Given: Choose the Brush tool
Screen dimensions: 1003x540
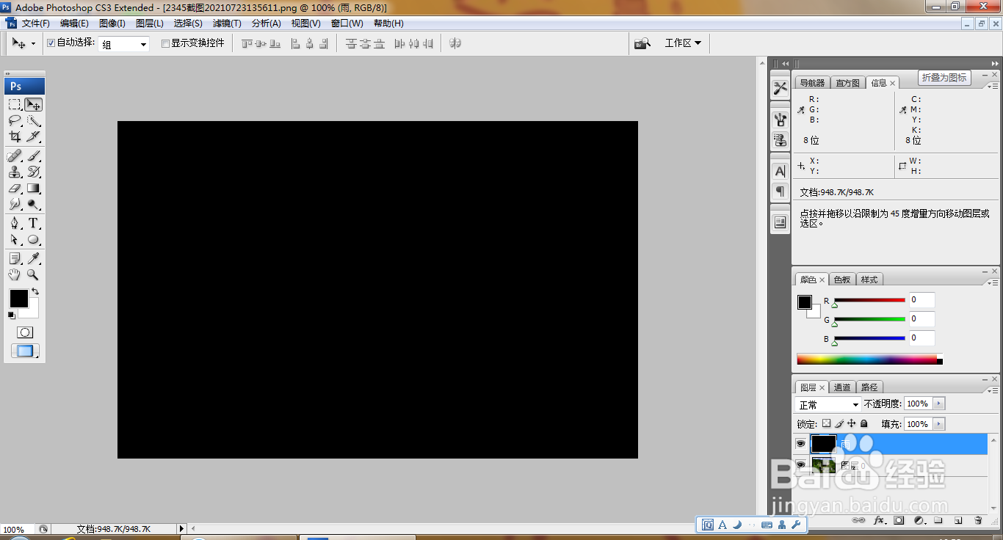Looking at the screenshot, I should tap(33, 156).
